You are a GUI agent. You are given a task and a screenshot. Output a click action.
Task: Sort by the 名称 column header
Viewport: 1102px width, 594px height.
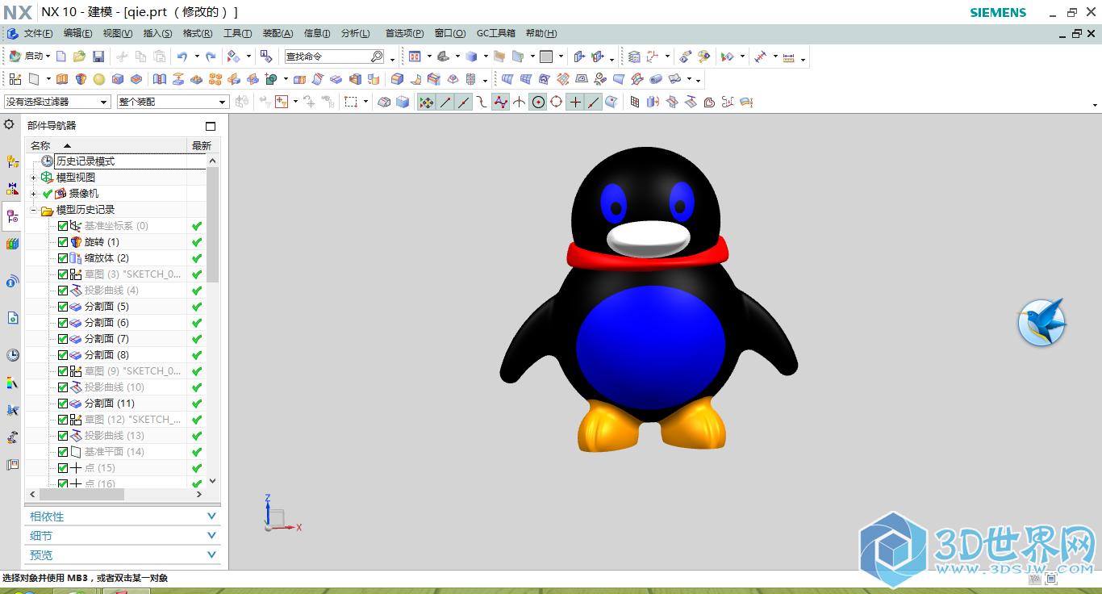tap(106, 145)
